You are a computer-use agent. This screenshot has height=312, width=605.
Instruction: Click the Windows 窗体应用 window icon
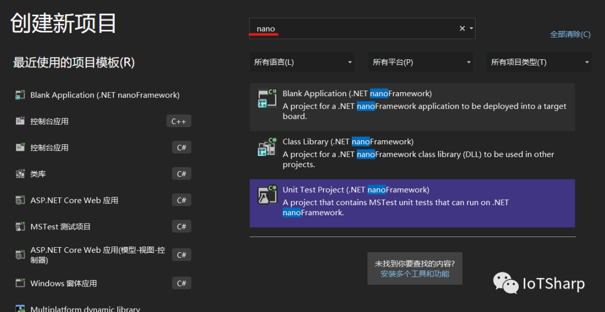20,283
